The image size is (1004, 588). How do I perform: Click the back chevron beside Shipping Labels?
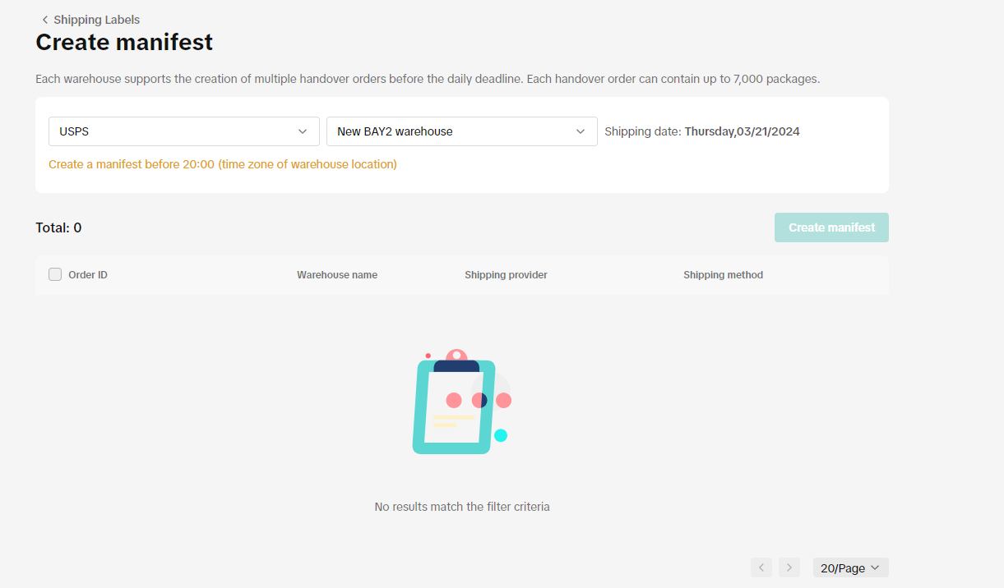(x=44, y=20)
